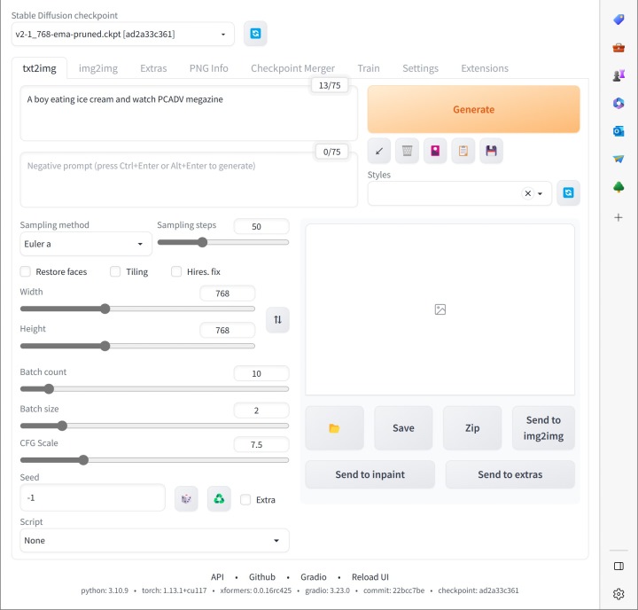Swap width and height with arrows icon
The width and height of the screenshot is (638, 610).
click(x=277, y=319)
